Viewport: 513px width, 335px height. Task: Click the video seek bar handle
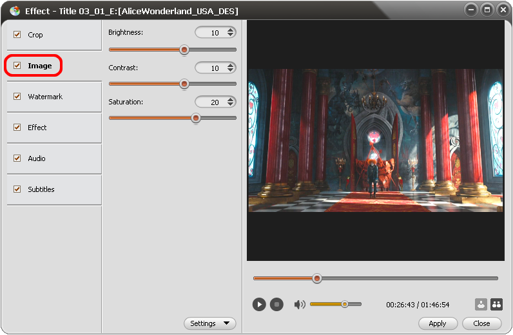point(316,278)
